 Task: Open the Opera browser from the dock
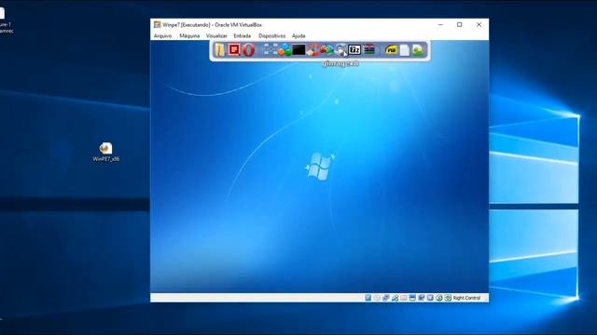[248, 49]
